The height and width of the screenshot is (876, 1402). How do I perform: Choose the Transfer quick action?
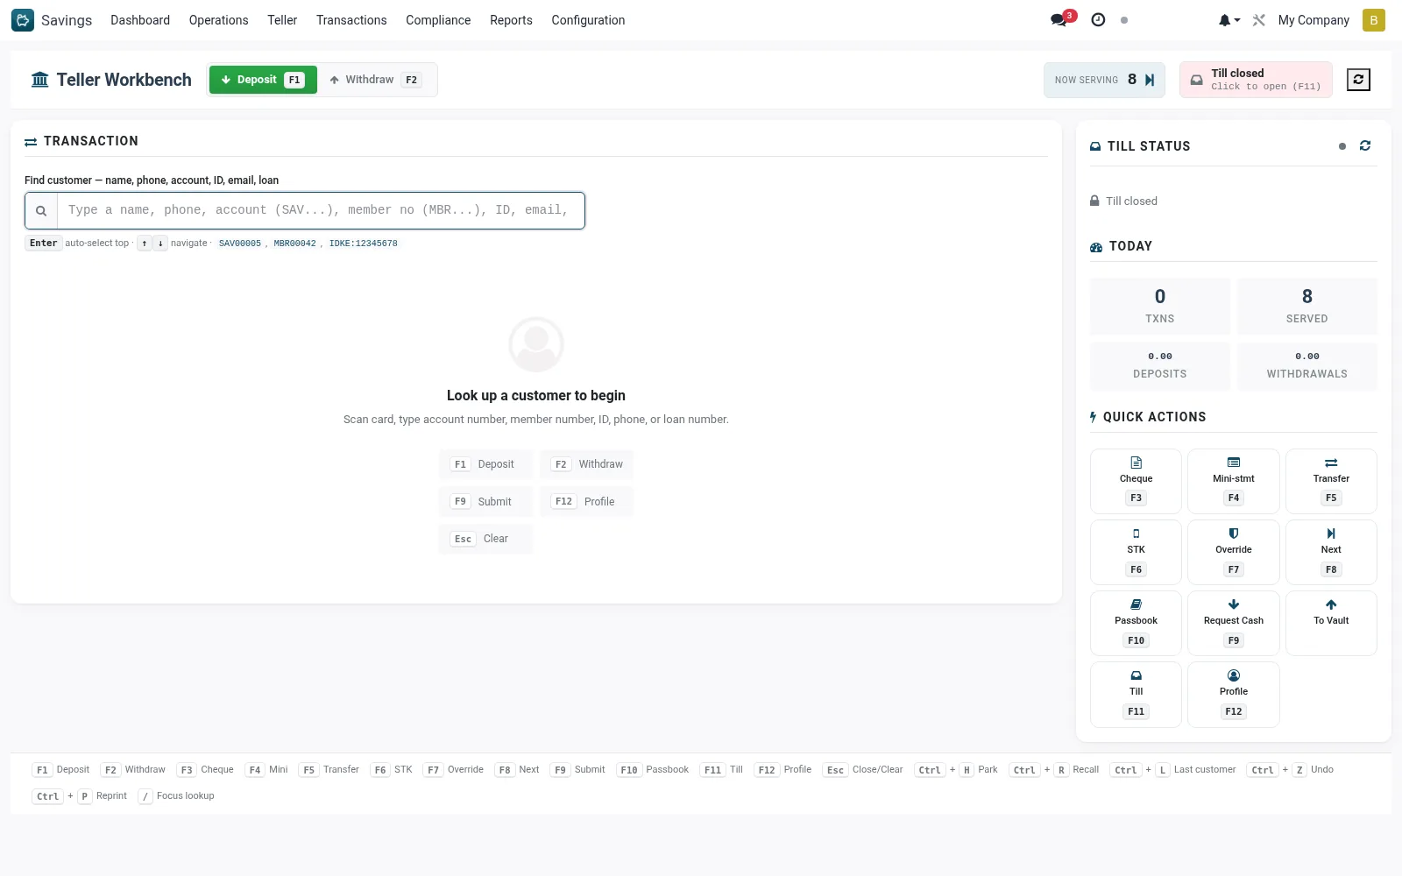point(1331,481)
